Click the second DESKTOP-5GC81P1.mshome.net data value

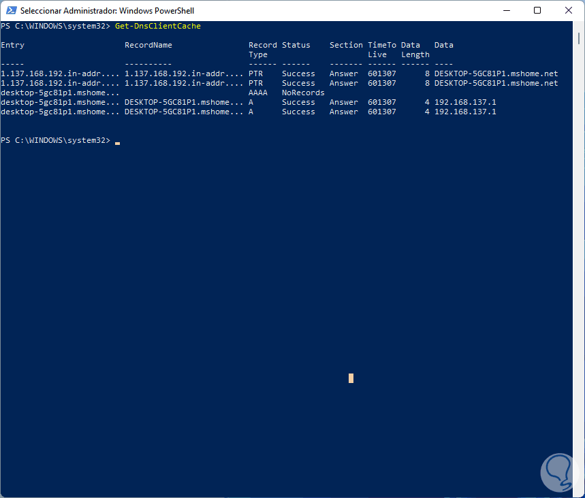point(496,83)
